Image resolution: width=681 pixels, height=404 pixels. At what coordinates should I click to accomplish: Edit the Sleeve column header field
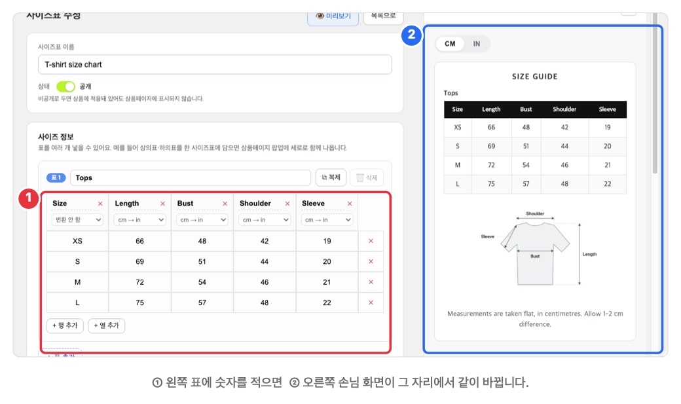[323, 203]
